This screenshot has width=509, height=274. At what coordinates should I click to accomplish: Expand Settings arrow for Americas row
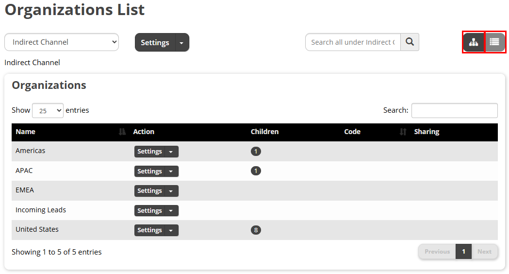pos(171,152)
